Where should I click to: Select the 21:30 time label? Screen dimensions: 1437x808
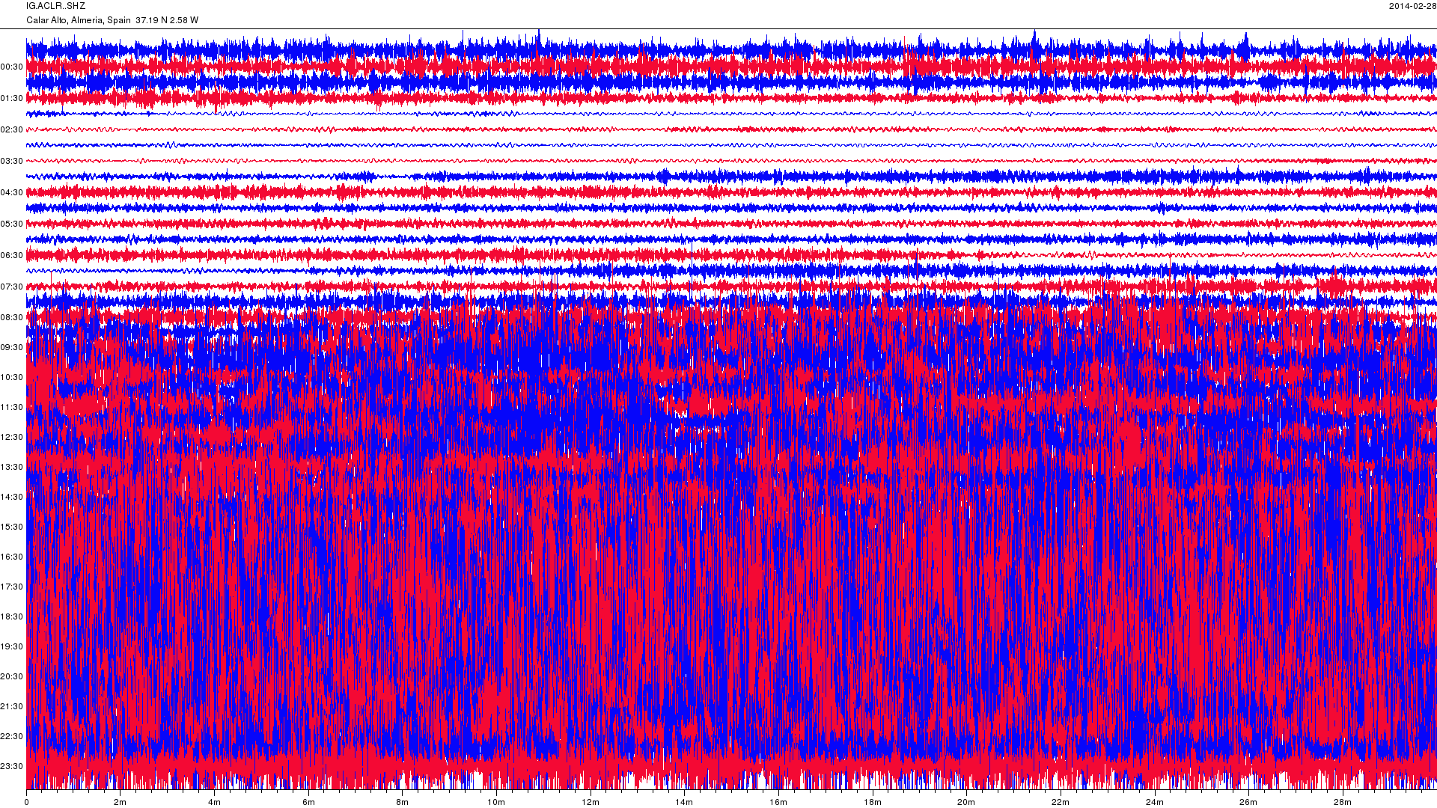tap(12, 707)
